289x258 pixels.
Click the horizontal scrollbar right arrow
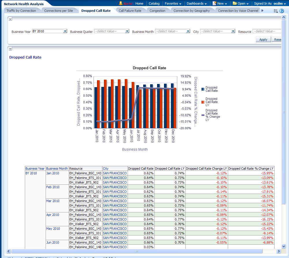point(279,251)
